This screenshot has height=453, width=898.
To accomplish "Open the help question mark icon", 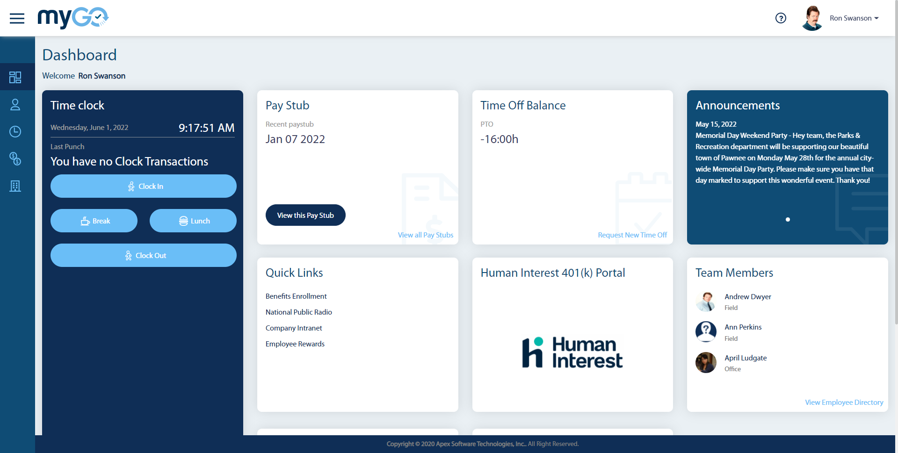I will pos(781,18).
